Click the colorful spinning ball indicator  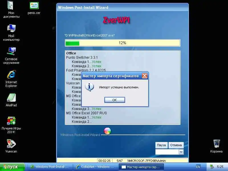(107, 131)
